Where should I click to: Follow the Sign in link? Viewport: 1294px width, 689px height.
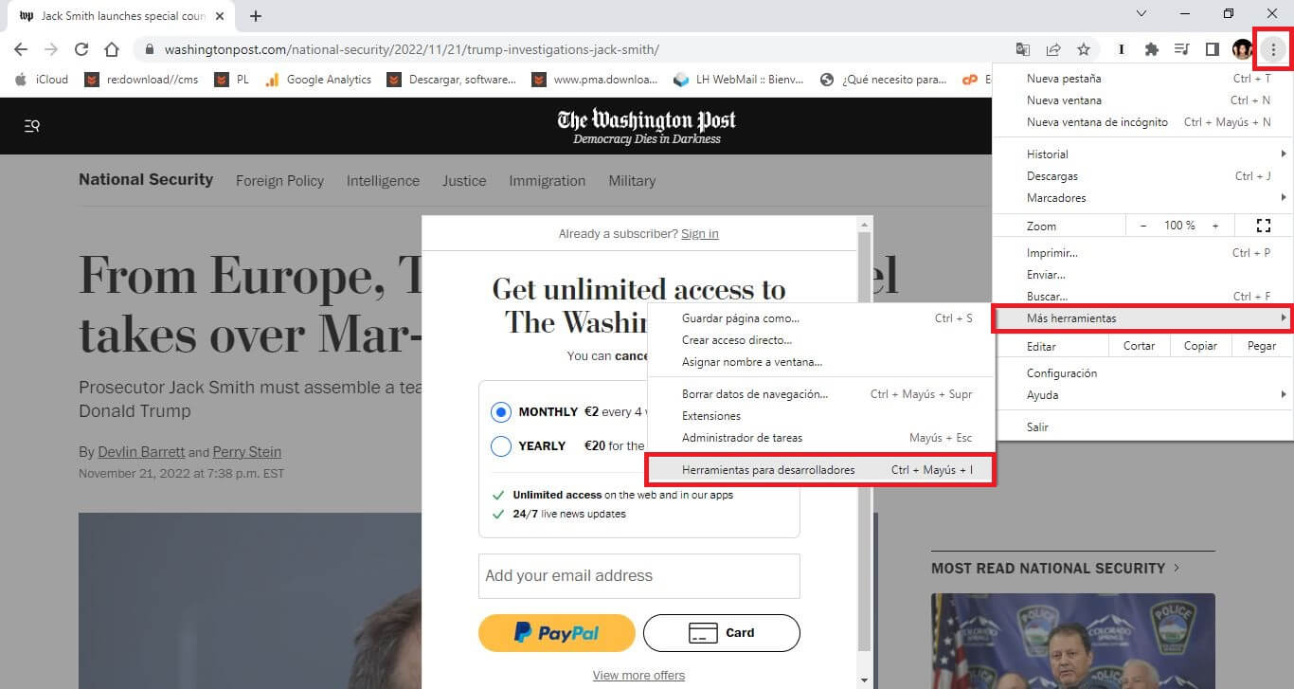[700, 234]
